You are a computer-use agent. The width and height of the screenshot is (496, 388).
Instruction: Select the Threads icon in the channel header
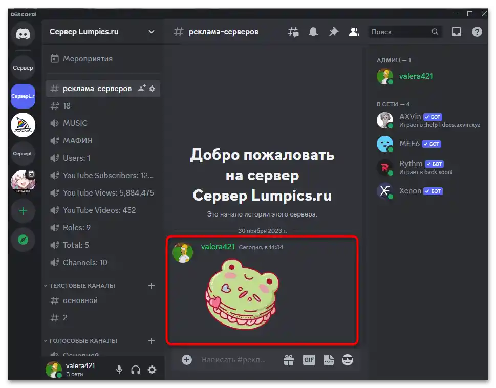click(x=292, y=31)
